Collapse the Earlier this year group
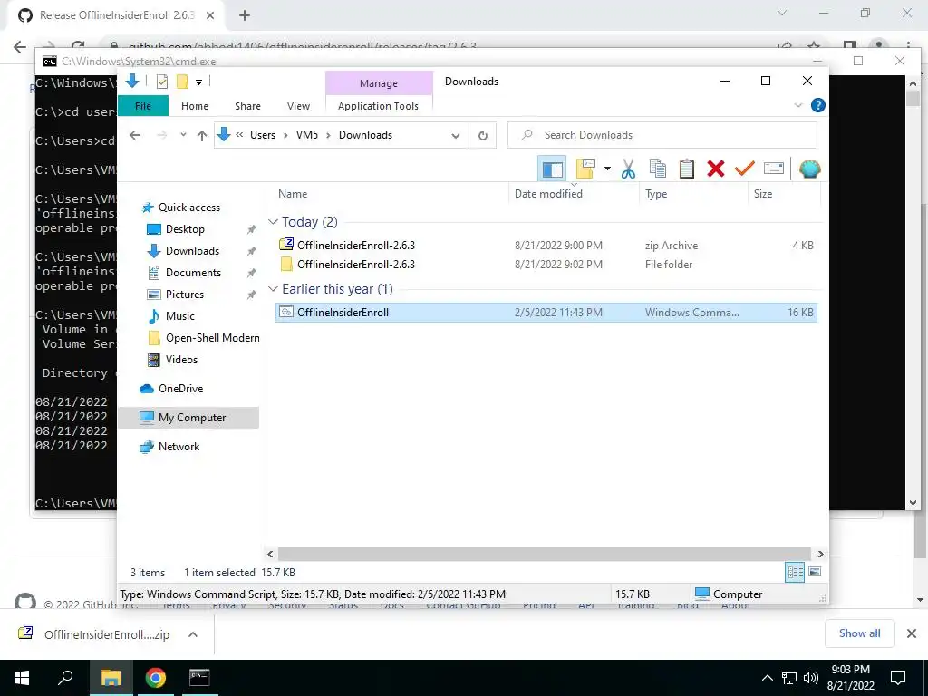928x696 pixels. pos(273,289)
